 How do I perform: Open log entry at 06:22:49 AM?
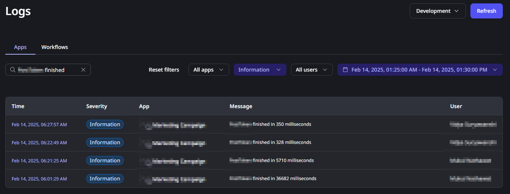[x=39, y=142]
